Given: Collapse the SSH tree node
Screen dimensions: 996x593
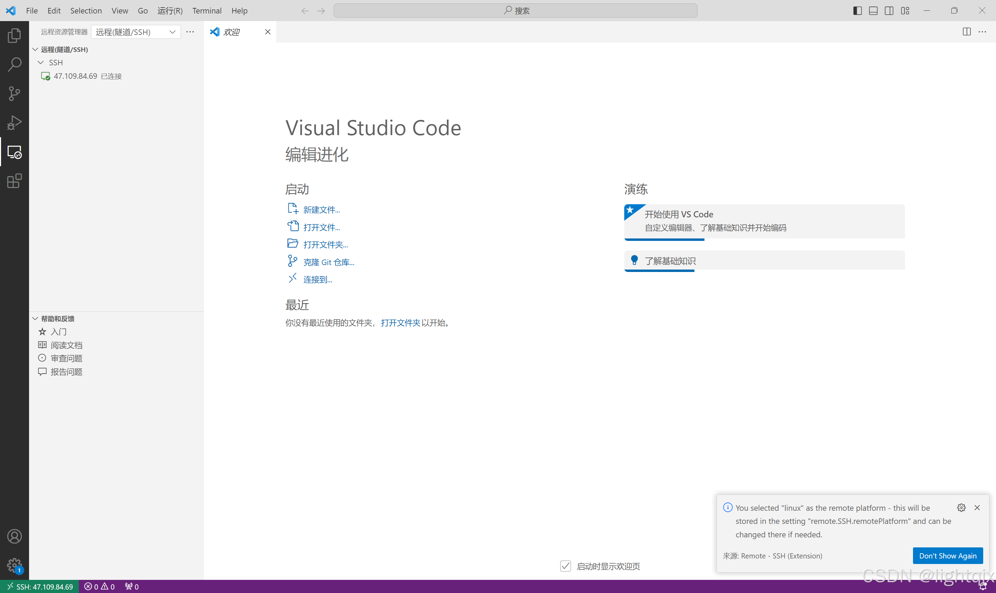Looking at the screenshot, I should pyautogui.click(x=40, y=63).
